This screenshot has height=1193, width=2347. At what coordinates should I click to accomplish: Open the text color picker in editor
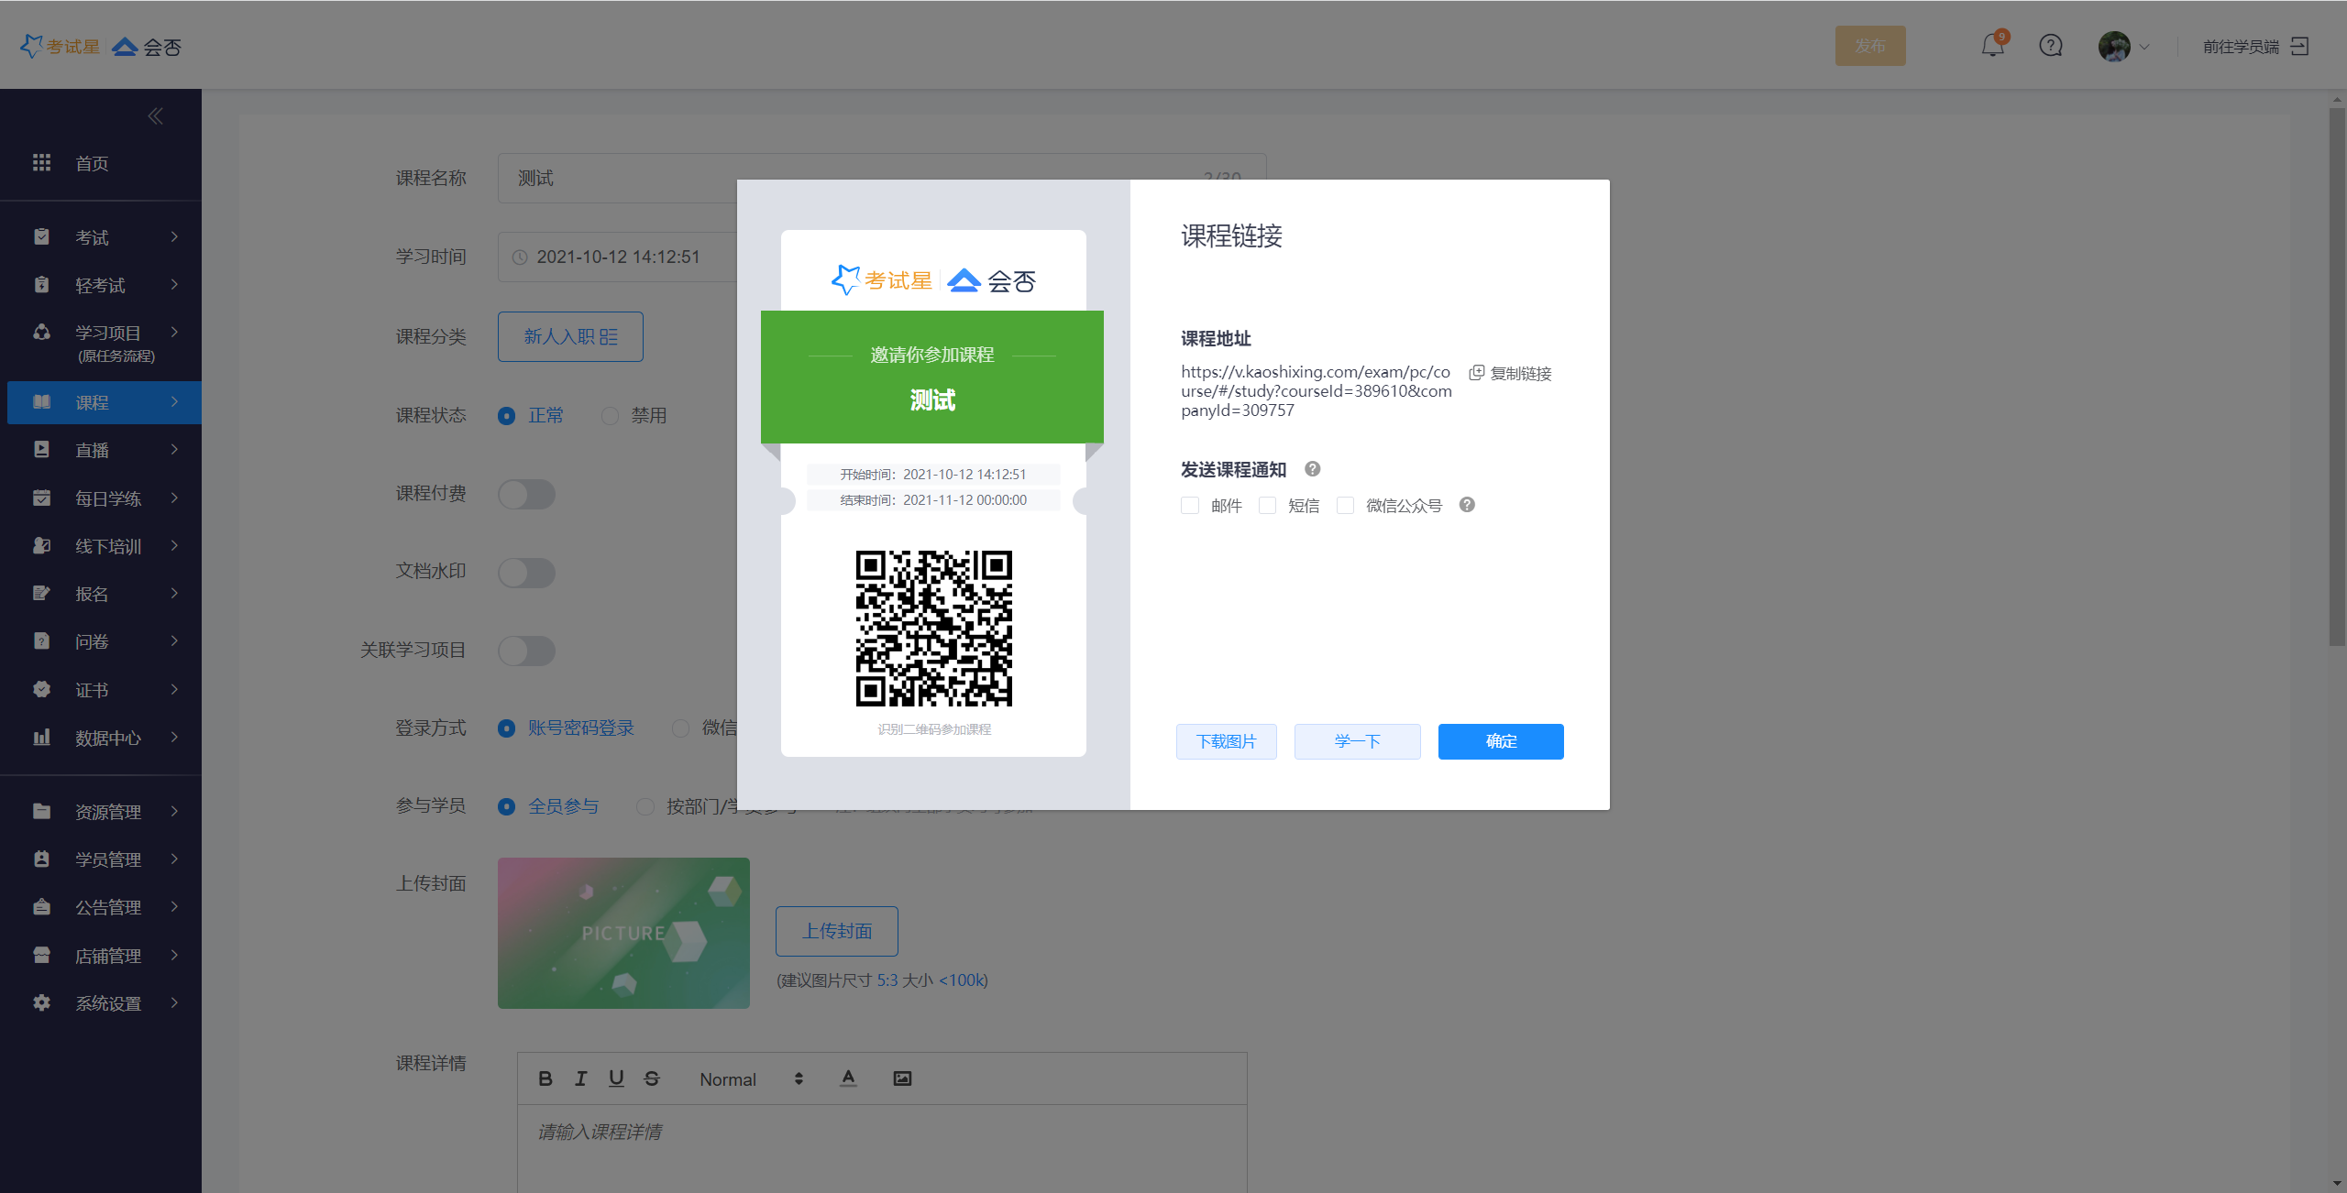click(849, 1078)
